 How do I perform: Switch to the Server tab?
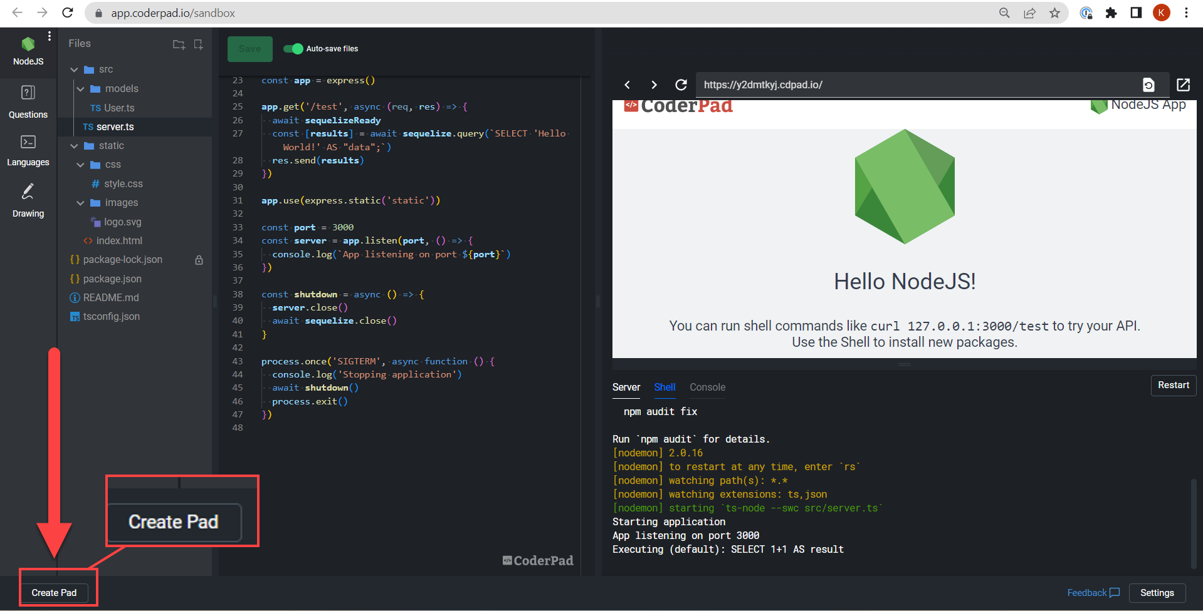626,387
